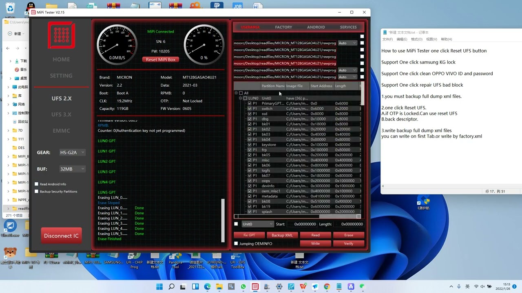
Task: Open the Unit0 dropdown below table
Action: 257,224
